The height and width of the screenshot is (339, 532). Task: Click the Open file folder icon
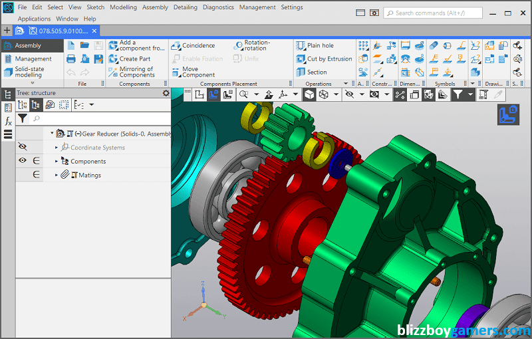pyautogui.click(x=84, y=45)
